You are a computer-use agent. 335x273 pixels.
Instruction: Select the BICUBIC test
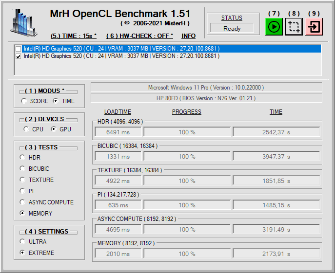point(34,169)
